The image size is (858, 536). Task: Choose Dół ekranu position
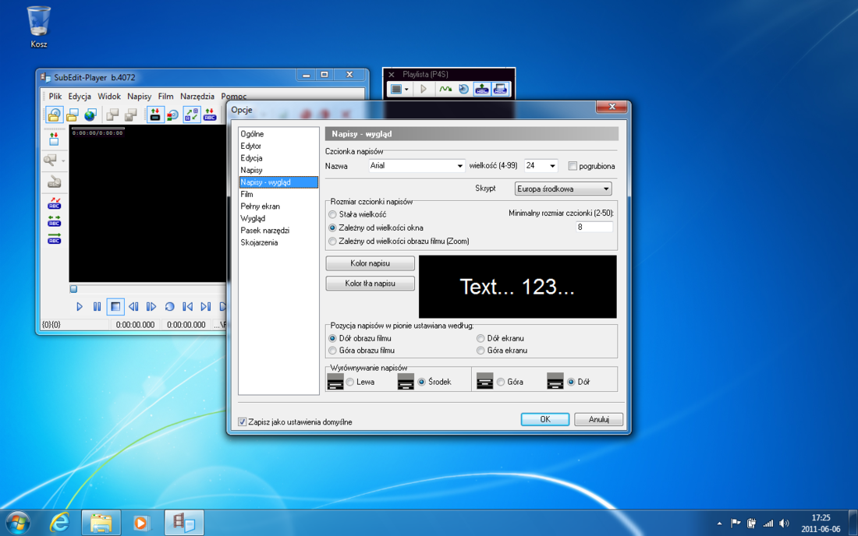(480, 338)
